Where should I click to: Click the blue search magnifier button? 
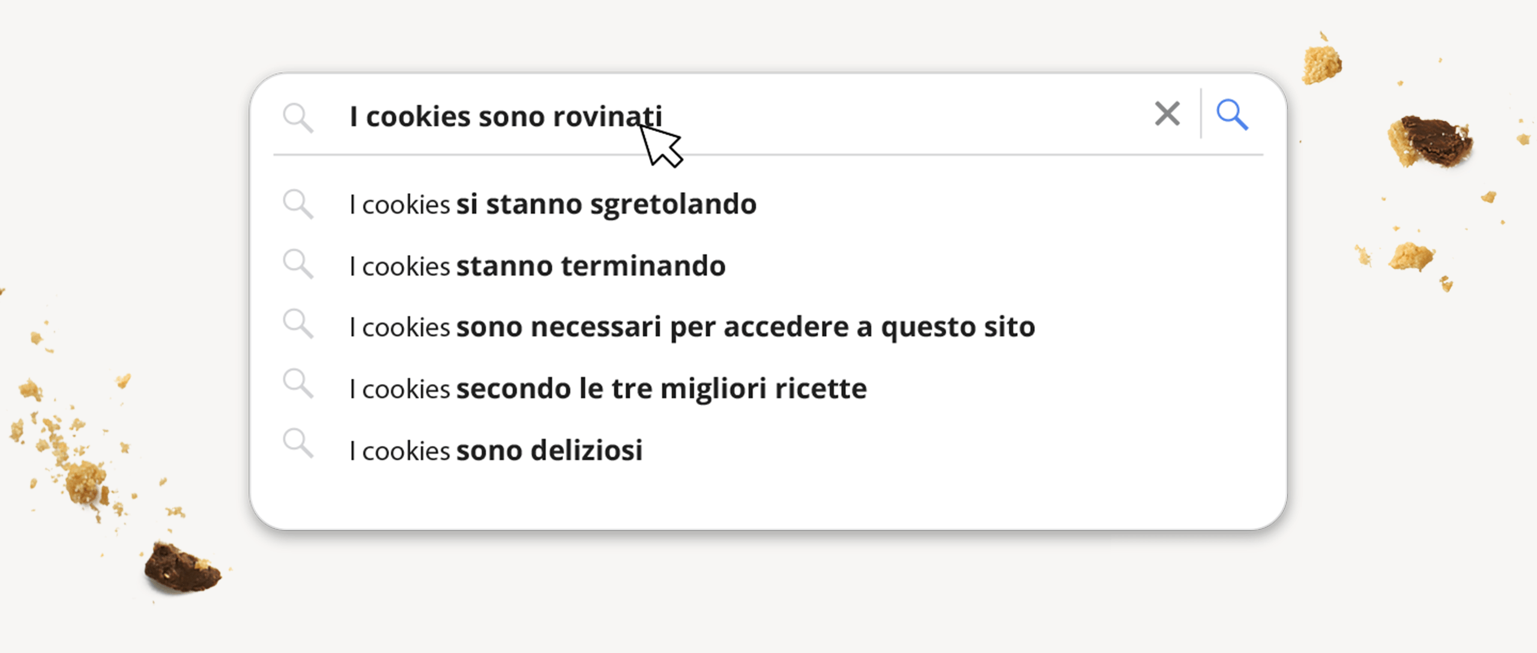pyautogui.click(x=1231, y=114)
